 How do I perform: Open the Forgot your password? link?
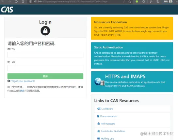23,81
